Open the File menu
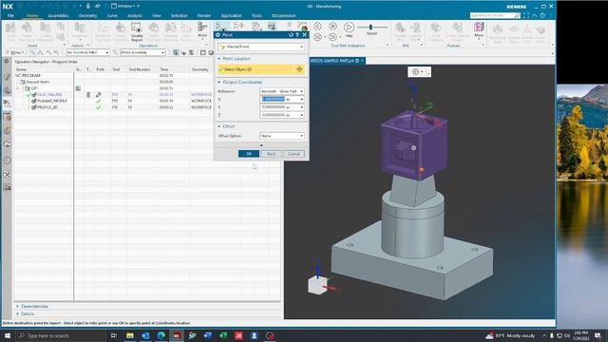 click(x=10, y=15)
